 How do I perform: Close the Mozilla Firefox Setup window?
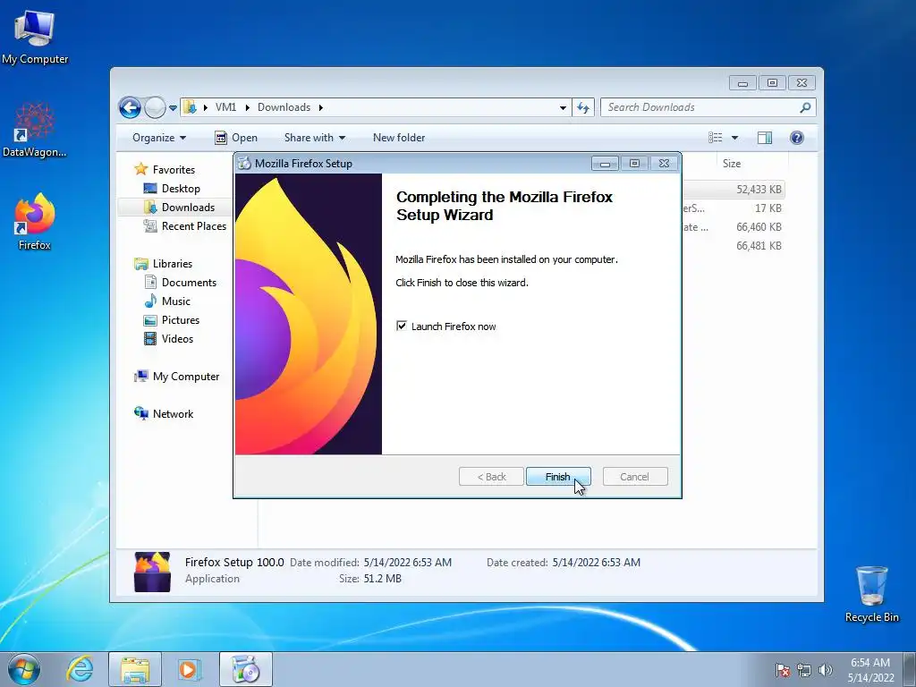click(x=665, y=164)
